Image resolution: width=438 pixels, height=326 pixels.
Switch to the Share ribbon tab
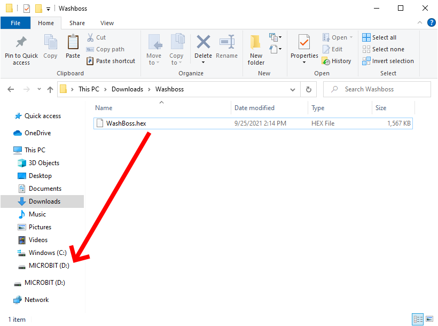tap(77, 23)
